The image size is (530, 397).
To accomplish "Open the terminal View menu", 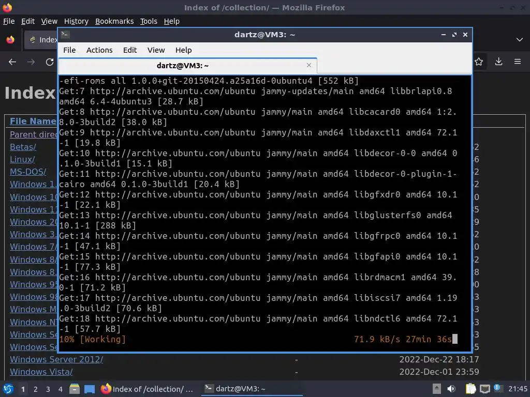I will pos(156,50).
